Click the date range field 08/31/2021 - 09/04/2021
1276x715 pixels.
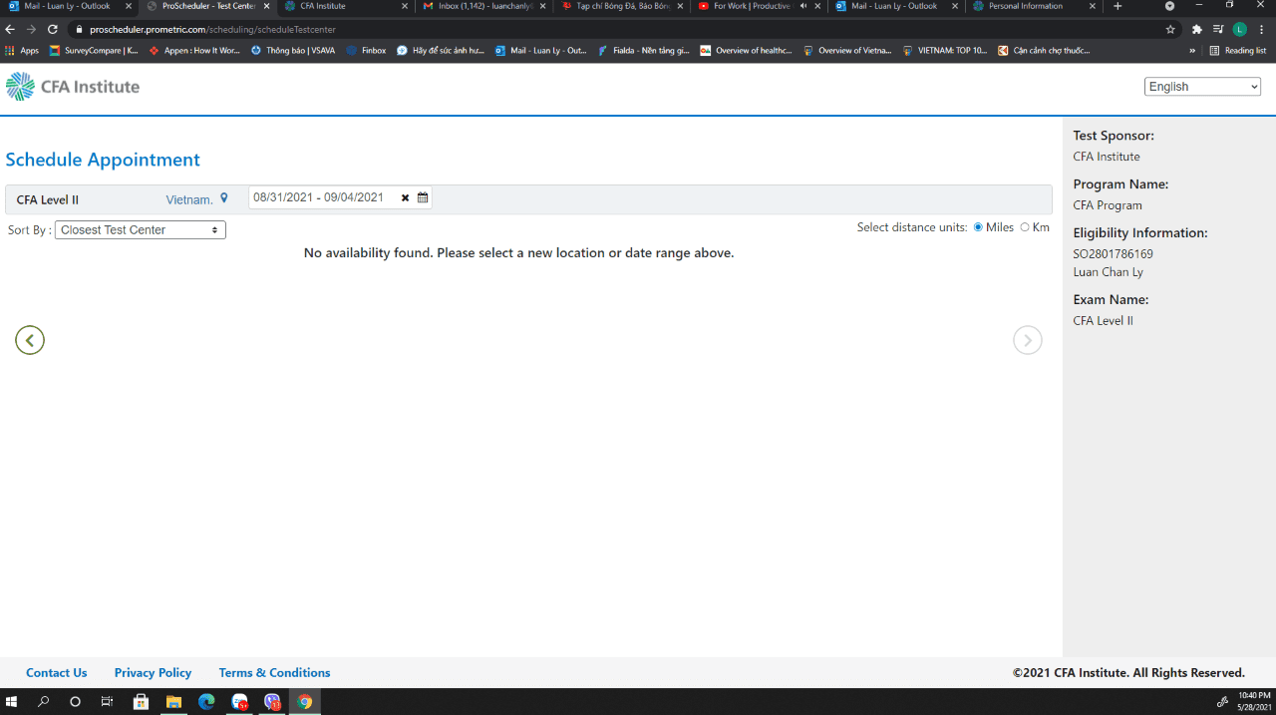[340, 197]
